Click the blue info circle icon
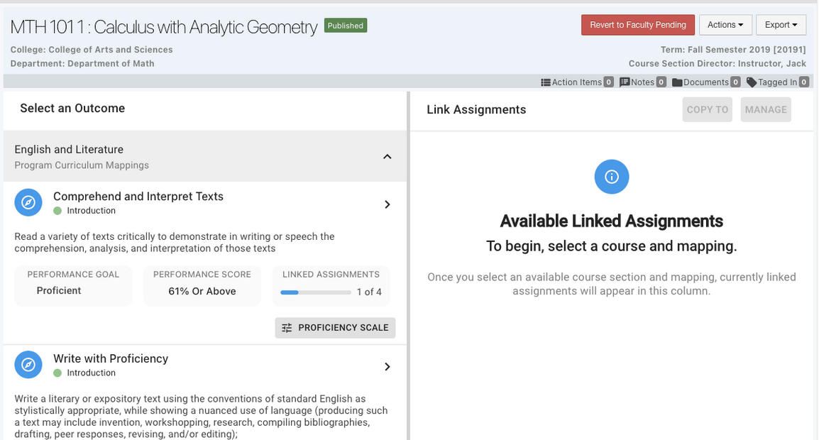Viewport: 819px width, 440px height. 612,177
